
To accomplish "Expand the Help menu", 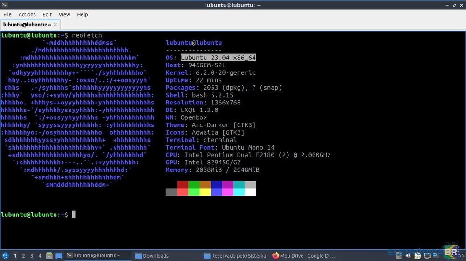I will tap(82, 14).
